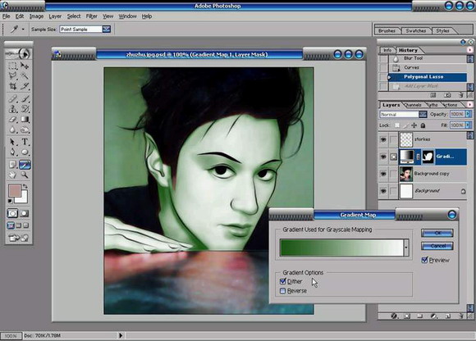Screen dimensions: 476x341
Task: Click the Gradient Map layer mask thumbnail
Action: tap(428, 157)
